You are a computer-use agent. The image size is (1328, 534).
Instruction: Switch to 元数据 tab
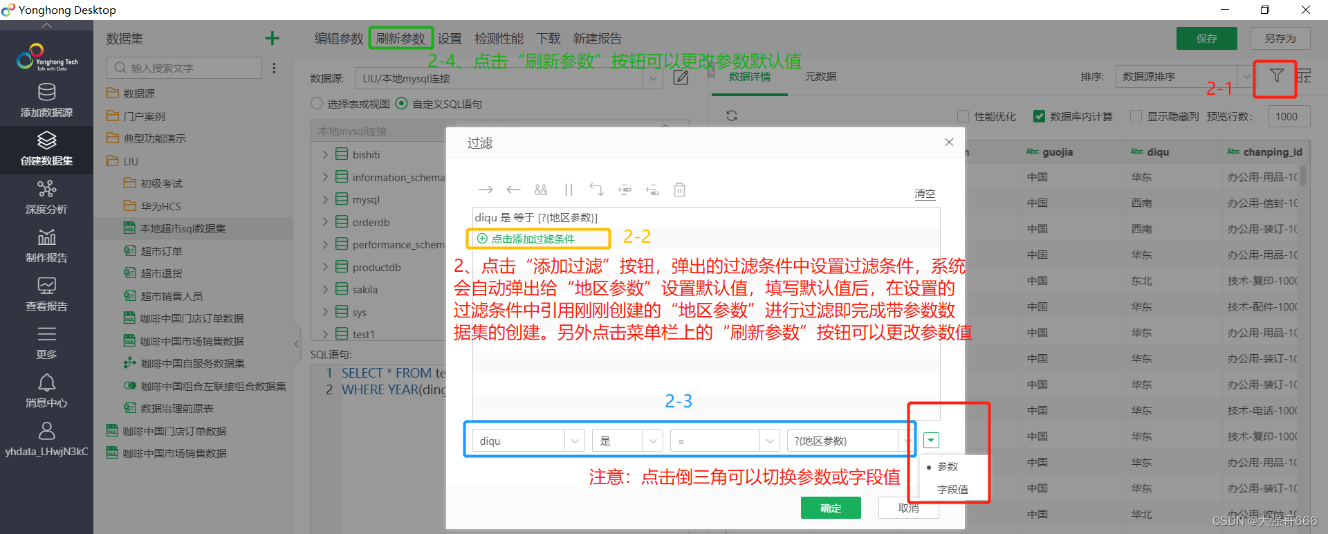(820, 77)
